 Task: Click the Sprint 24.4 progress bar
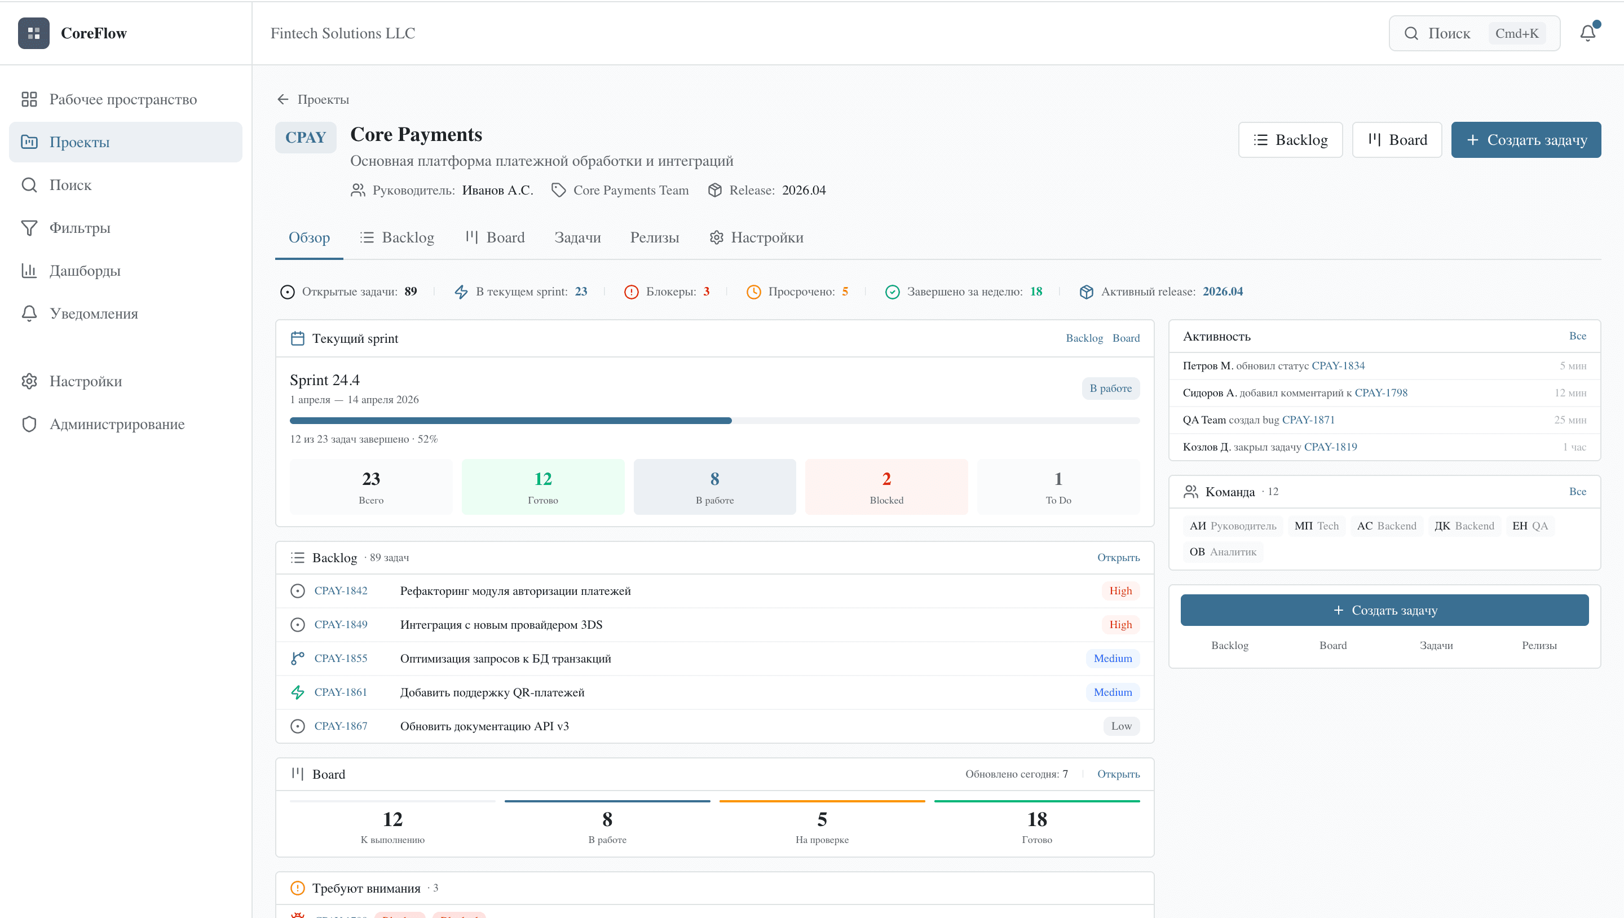click(714, 421)
